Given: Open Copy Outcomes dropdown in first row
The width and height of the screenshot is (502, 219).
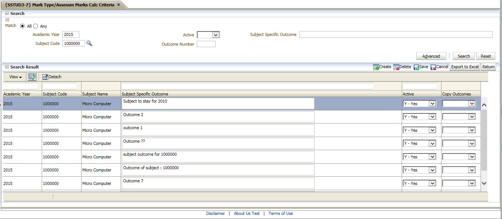Looking at the screenshot, I should (x=472, y=104).
